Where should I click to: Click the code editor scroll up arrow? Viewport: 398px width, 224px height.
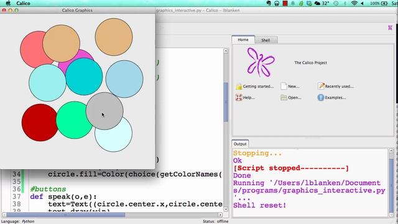(x=226, y=51)
